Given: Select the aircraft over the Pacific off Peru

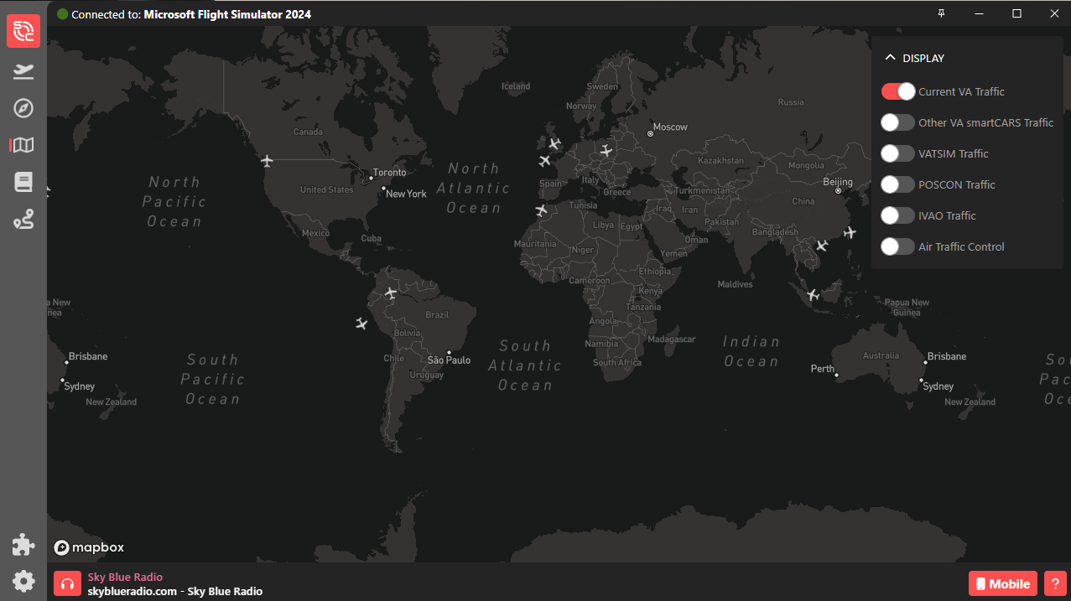Looking at the screenshot, I should click(x=361, y=324).
